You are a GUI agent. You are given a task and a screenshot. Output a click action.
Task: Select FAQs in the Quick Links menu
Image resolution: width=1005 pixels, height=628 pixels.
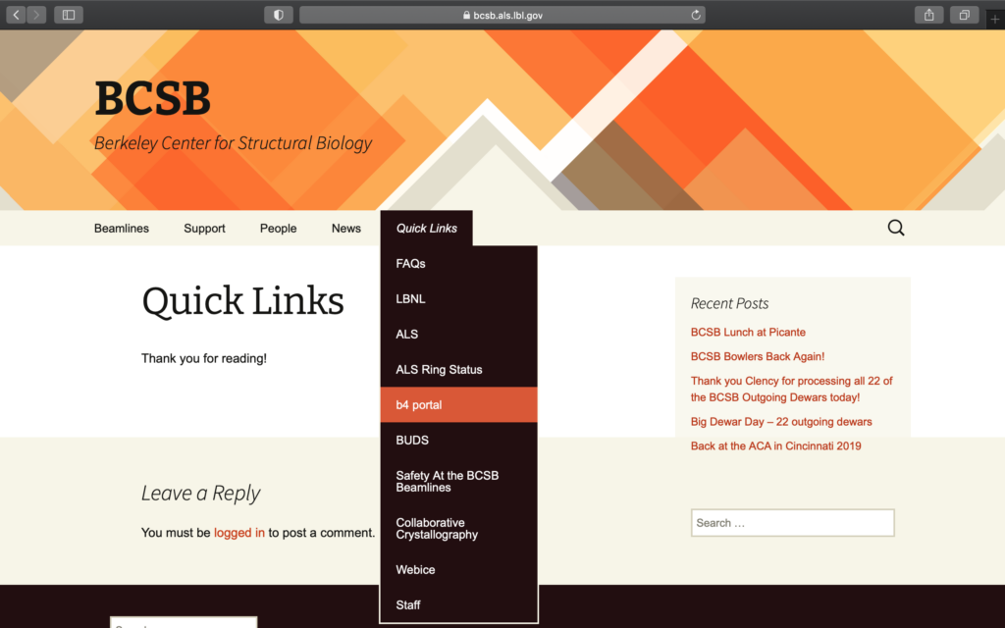[x=410, y=263]
